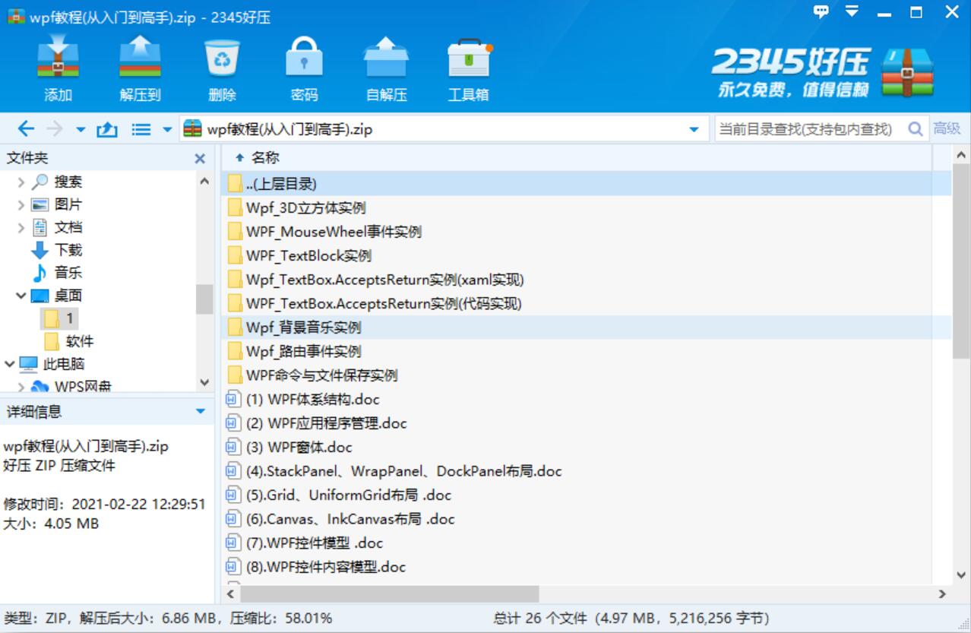Click the doc icon of (3) WPF窗体.doc

click(233, 447)
